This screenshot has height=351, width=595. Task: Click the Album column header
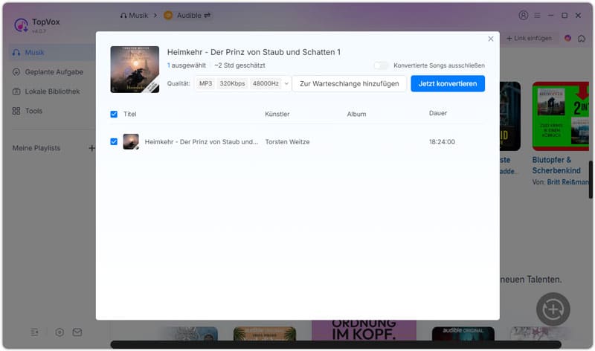357,115
